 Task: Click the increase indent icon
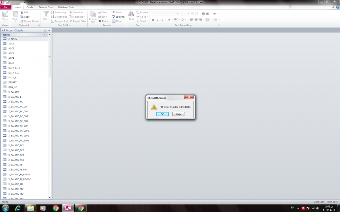pyautogui.click(x=208, y=14)
